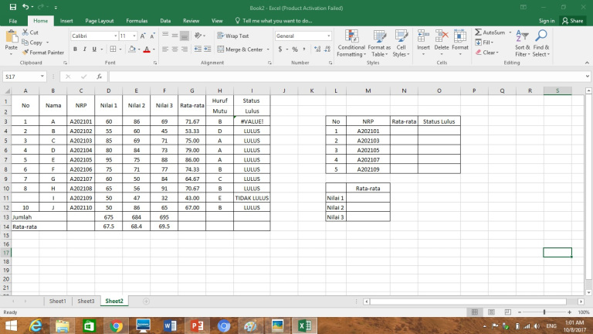This screenshot has width=593, height=334.
Task: Click the zoom slider in status bar
Action: (545, 312)
